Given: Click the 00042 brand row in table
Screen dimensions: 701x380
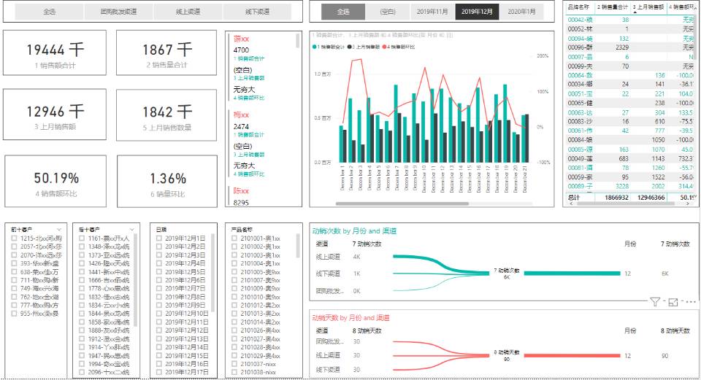Looking at the screenshot, I should click(630, 20).
